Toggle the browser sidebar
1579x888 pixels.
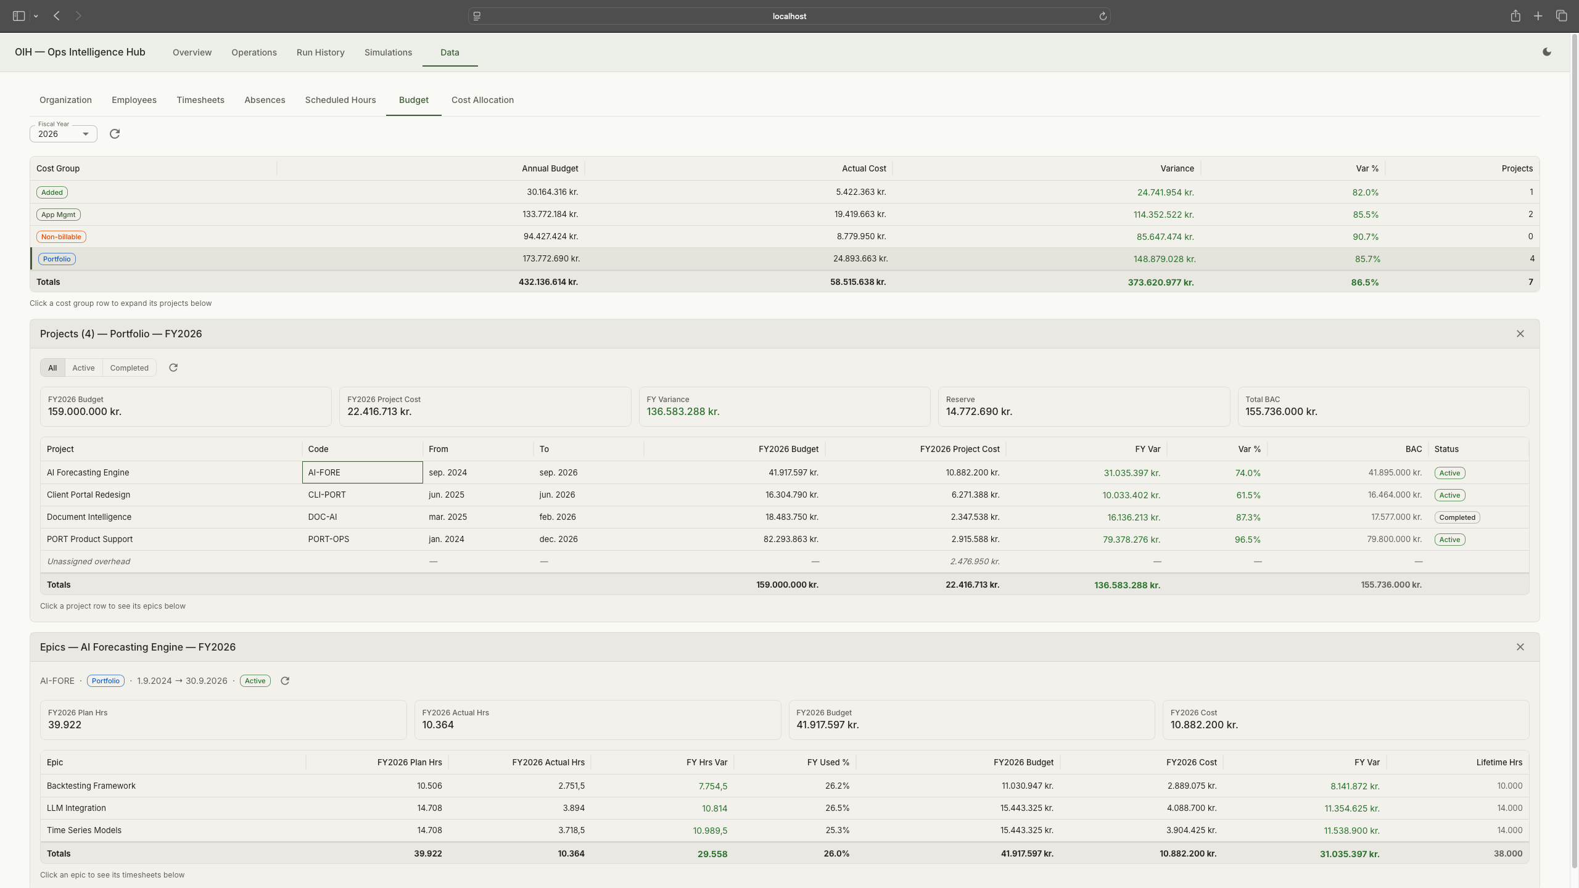tap(17, 16)
